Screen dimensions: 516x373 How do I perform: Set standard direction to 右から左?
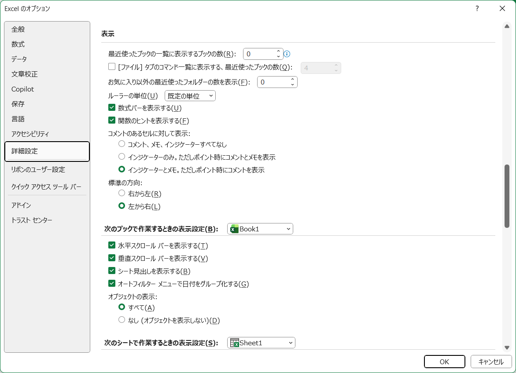122,193
